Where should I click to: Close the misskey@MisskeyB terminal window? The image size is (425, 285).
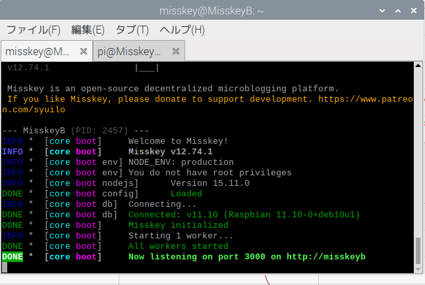[414, 11]
